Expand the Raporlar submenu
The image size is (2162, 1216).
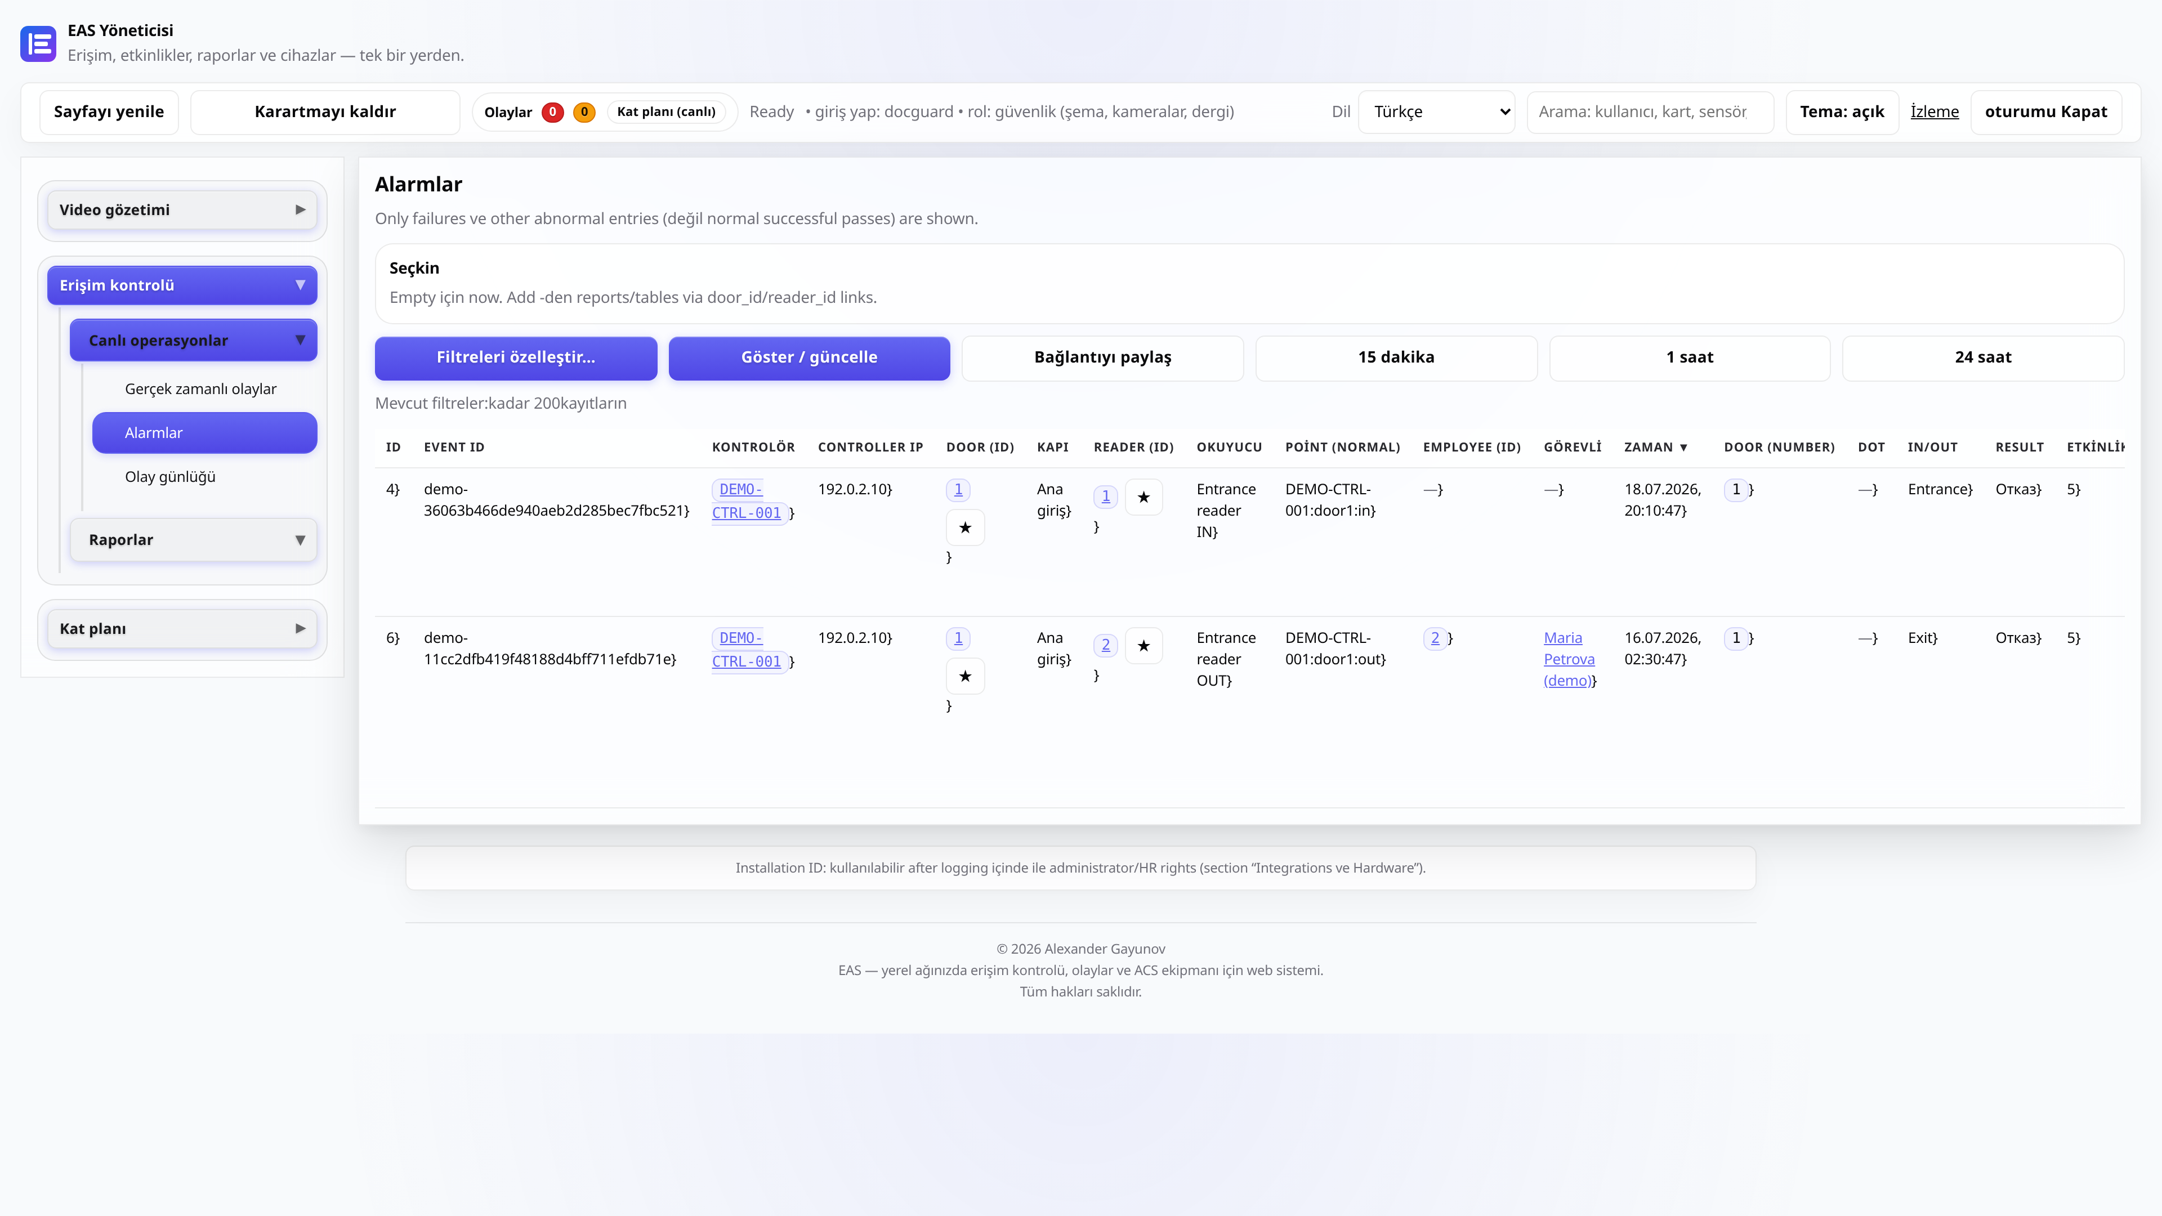click(193, 540)
